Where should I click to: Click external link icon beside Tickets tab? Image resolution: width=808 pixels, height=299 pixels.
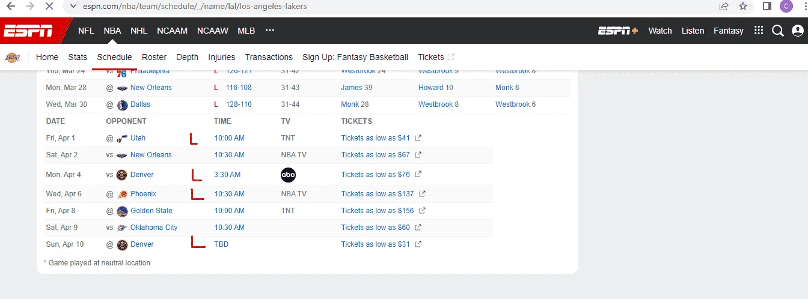point(451,57)
